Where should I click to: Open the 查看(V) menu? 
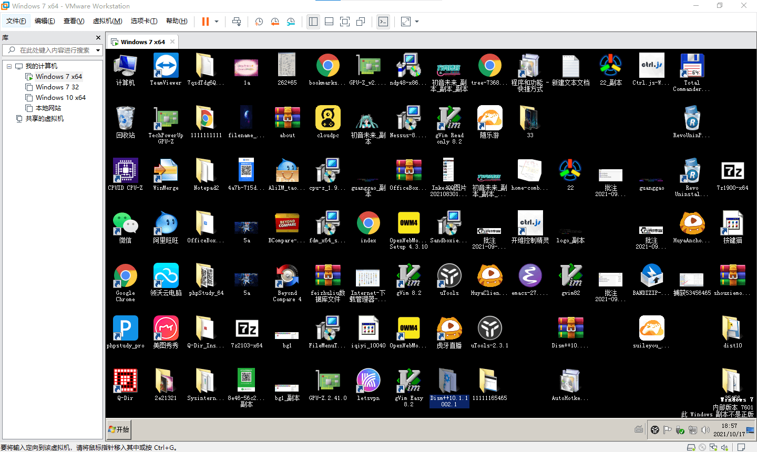pos(74,21)
